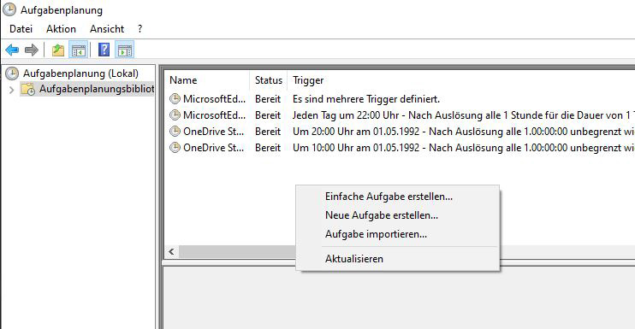Screen dimensions: 635x329
Task: Click the folder Up-one-level toolbar icon
Action: [58, 50]
